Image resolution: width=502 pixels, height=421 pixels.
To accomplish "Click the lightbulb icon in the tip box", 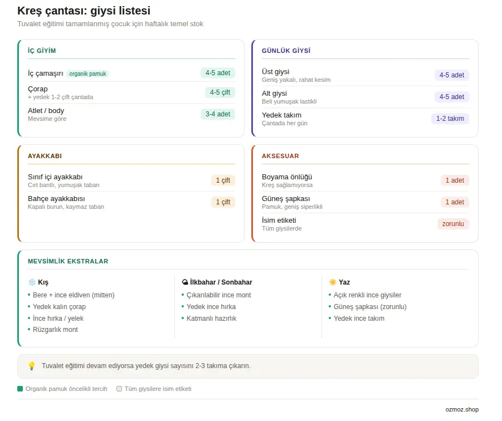I will coord(32,366).
